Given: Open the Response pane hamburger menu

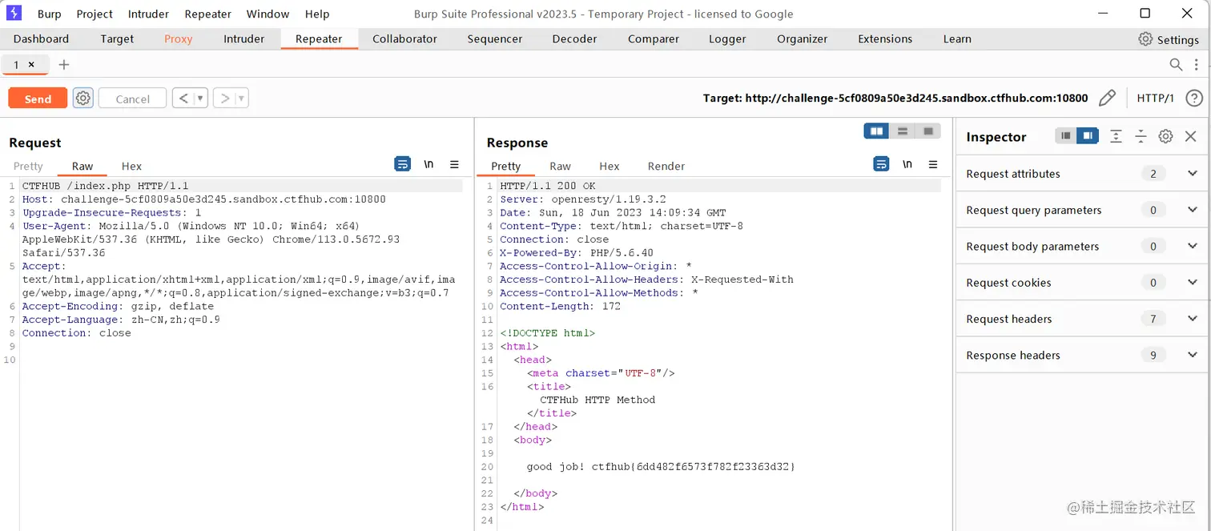Looking at the screenshot, I should coord(933,164).
